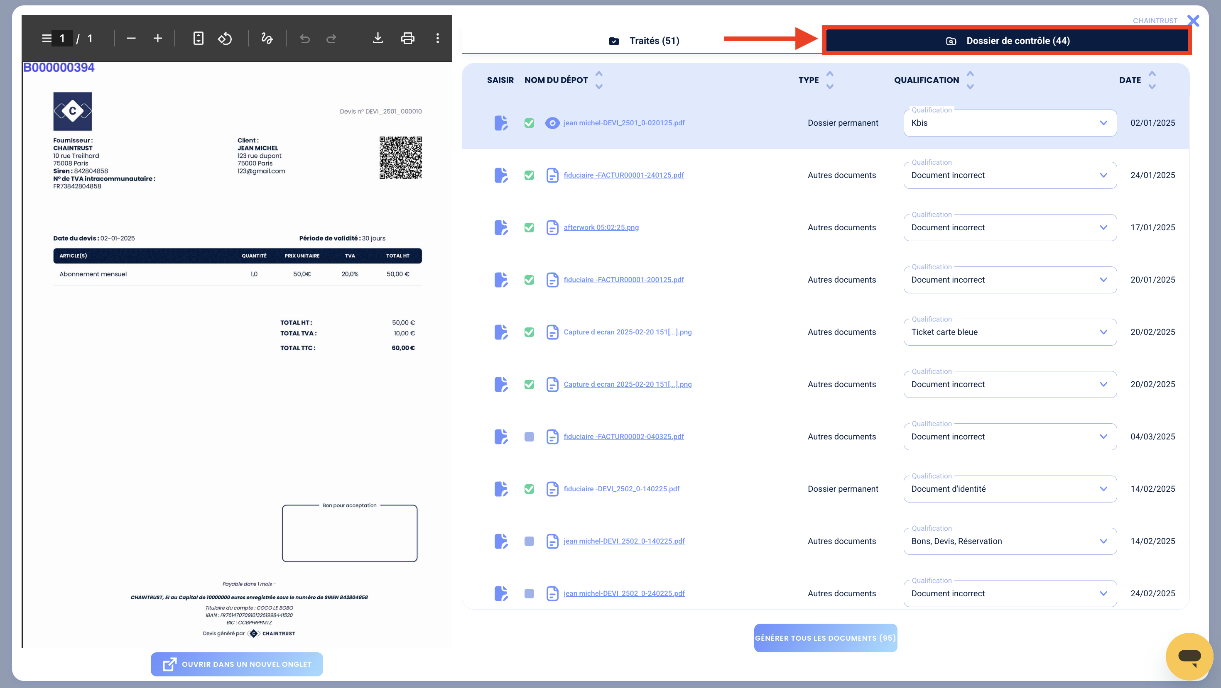
Task: Sort by DATE column
Action: 1152,80
